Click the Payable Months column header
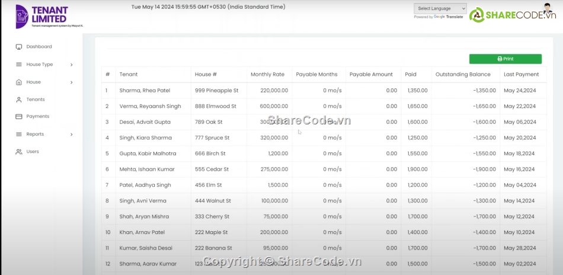Image resolution: width=563 pixels, height=275 pixels. pyautogui.click(x=316, y=74)
